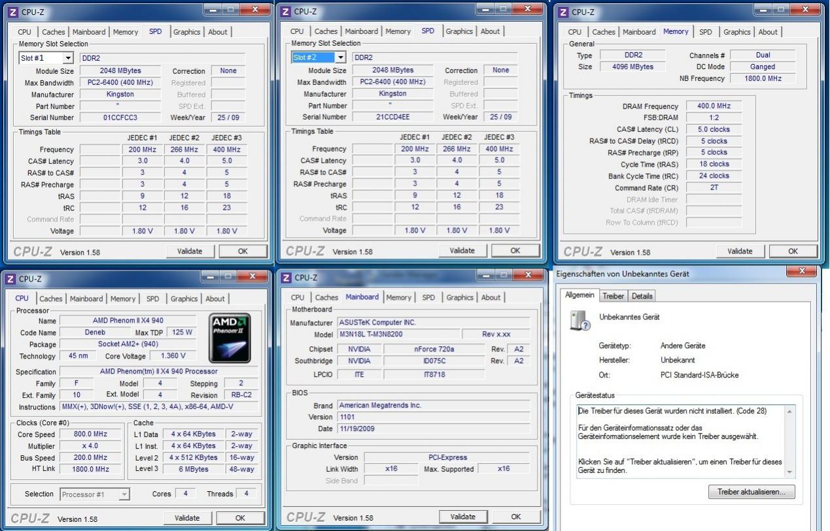Click OK in the Phenom CPU window
Image resolution: width=830 pixels, height=531 pixels.
point(240,518)
